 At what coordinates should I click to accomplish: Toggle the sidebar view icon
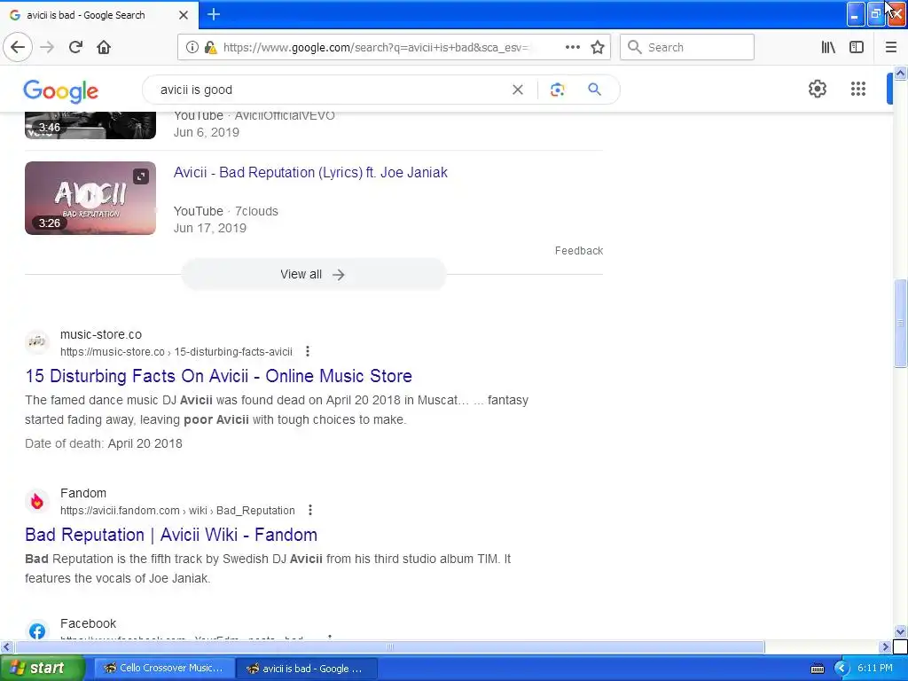[x=857, y=48]
